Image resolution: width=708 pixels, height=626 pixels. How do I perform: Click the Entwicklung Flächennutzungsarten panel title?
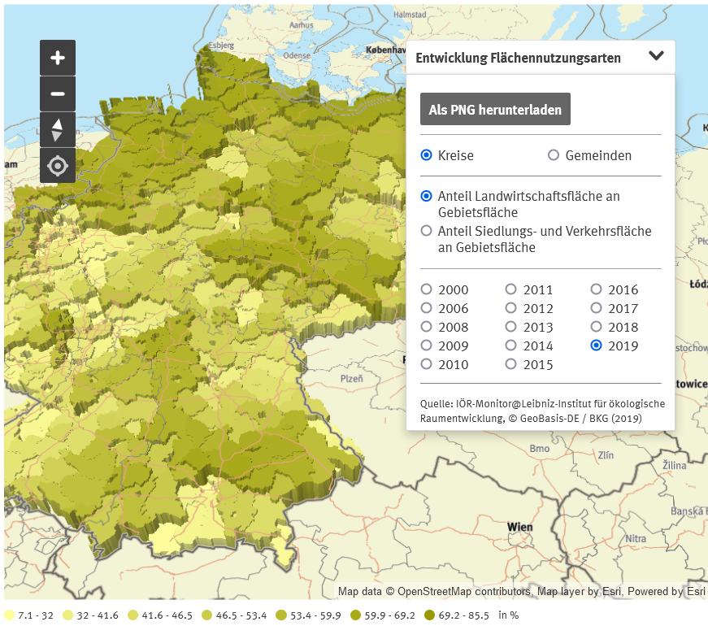tap(518, 58)
